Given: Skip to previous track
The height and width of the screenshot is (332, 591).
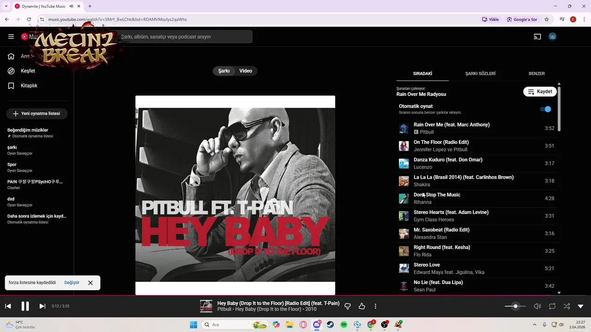Looking at the screenshot, I should (8, 306).
